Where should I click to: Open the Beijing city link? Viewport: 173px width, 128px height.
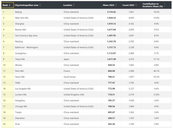(18, 12)
